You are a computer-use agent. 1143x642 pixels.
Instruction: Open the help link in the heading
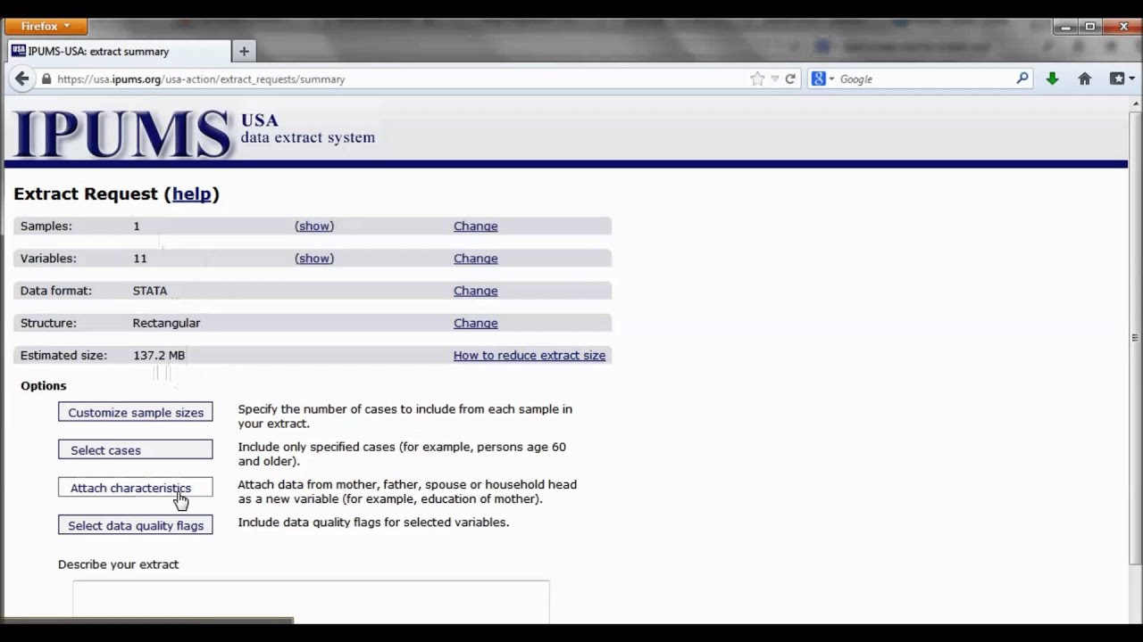[192, 193]
